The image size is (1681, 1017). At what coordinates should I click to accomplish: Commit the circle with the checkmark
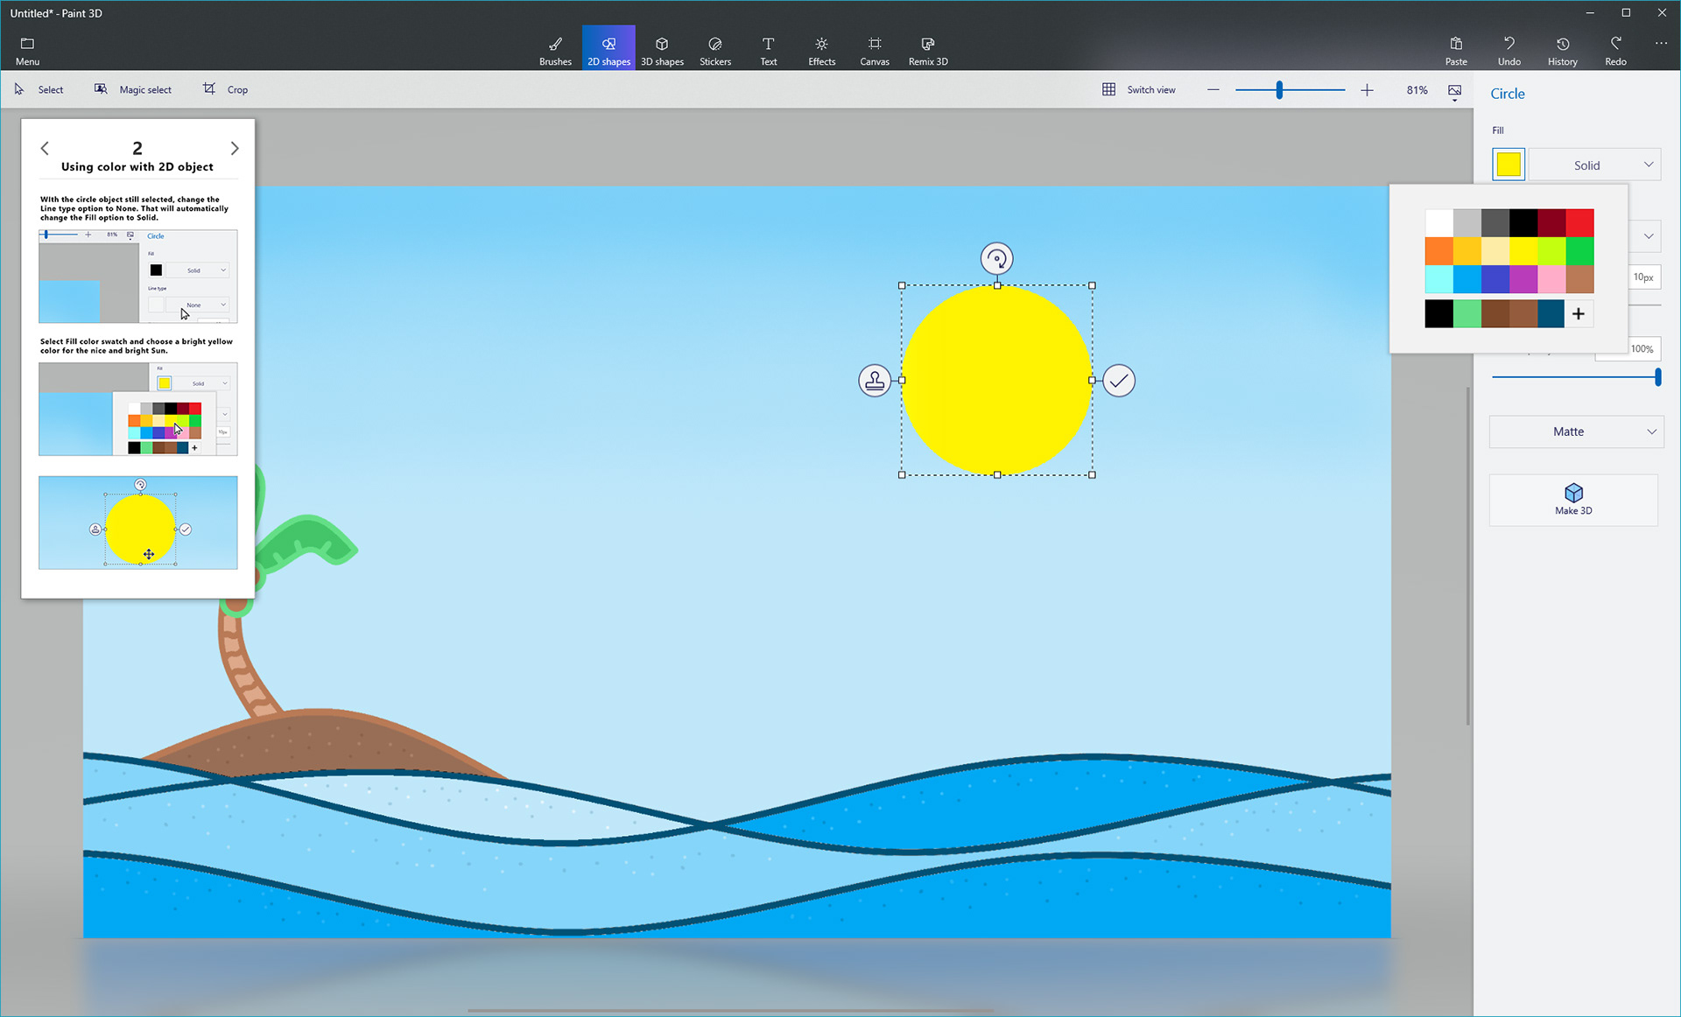pyautogui.click(x=1119, y=381)
